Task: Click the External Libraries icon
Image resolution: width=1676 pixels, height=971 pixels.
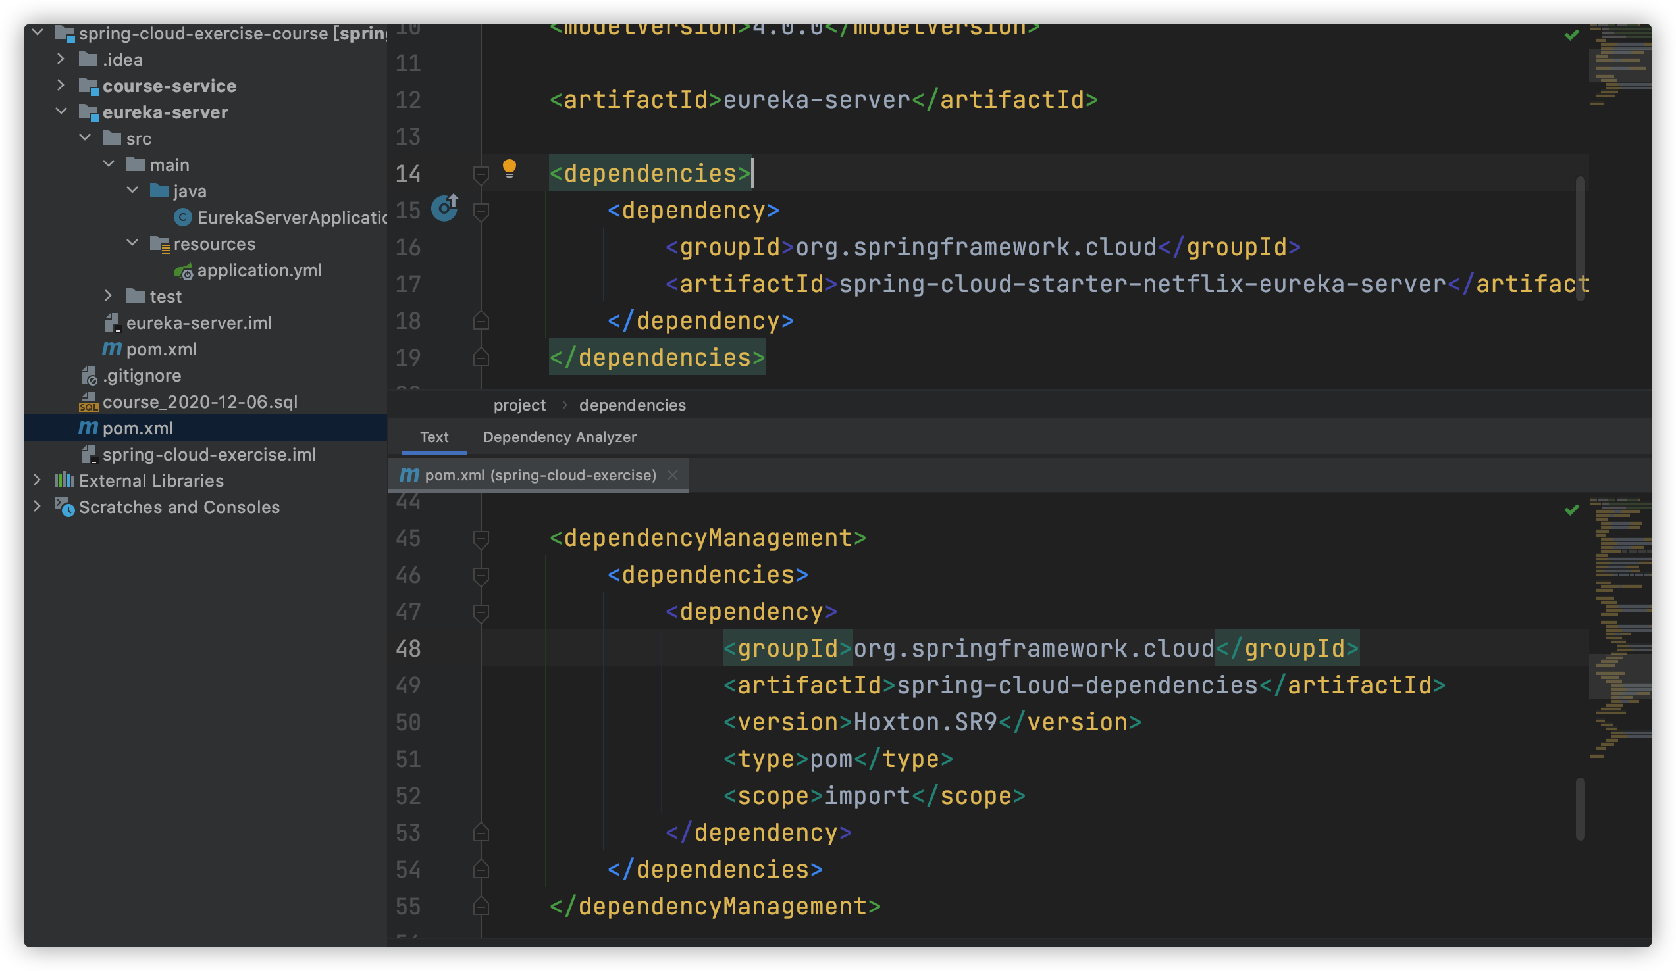Action: [65, 480]
